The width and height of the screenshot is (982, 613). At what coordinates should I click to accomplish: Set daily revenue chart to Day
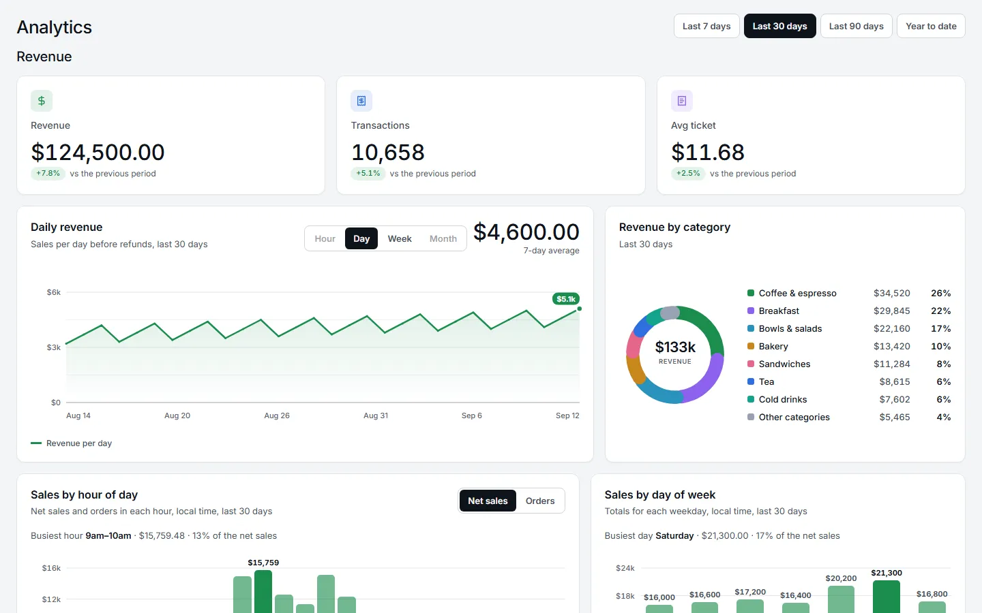[361, 238]
